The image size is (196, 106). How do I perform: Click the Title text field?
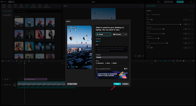point(111,49)
